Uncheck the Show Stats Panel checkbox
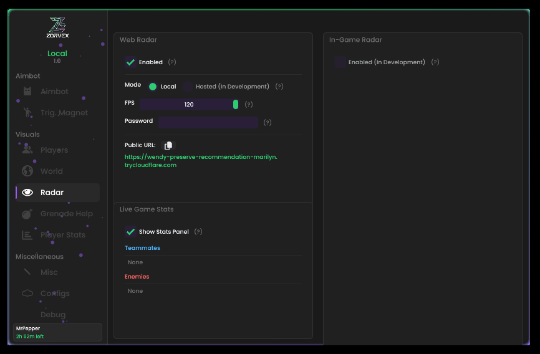 tap(130, 232)
